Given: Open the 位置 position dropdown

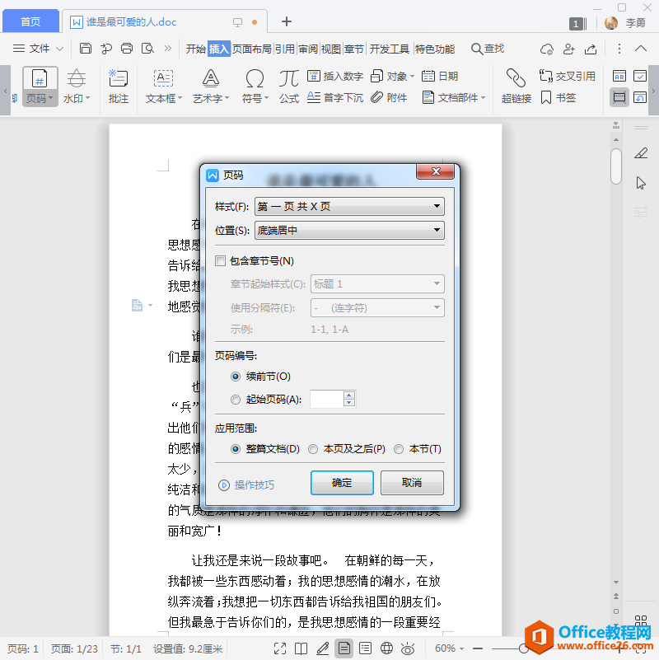Looking at the screenshot, I should (349, 230).
